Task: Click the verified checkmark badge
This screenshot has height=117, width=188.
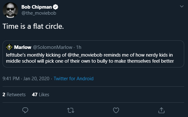Action: 56,7
